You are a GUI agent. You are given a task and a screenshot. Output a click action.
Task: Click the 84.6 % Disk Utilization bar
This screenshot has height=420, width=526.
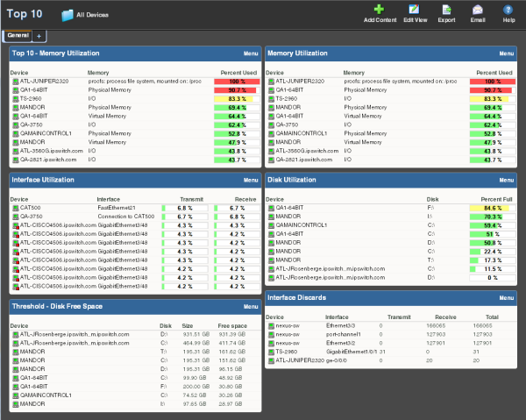(493, 209)
